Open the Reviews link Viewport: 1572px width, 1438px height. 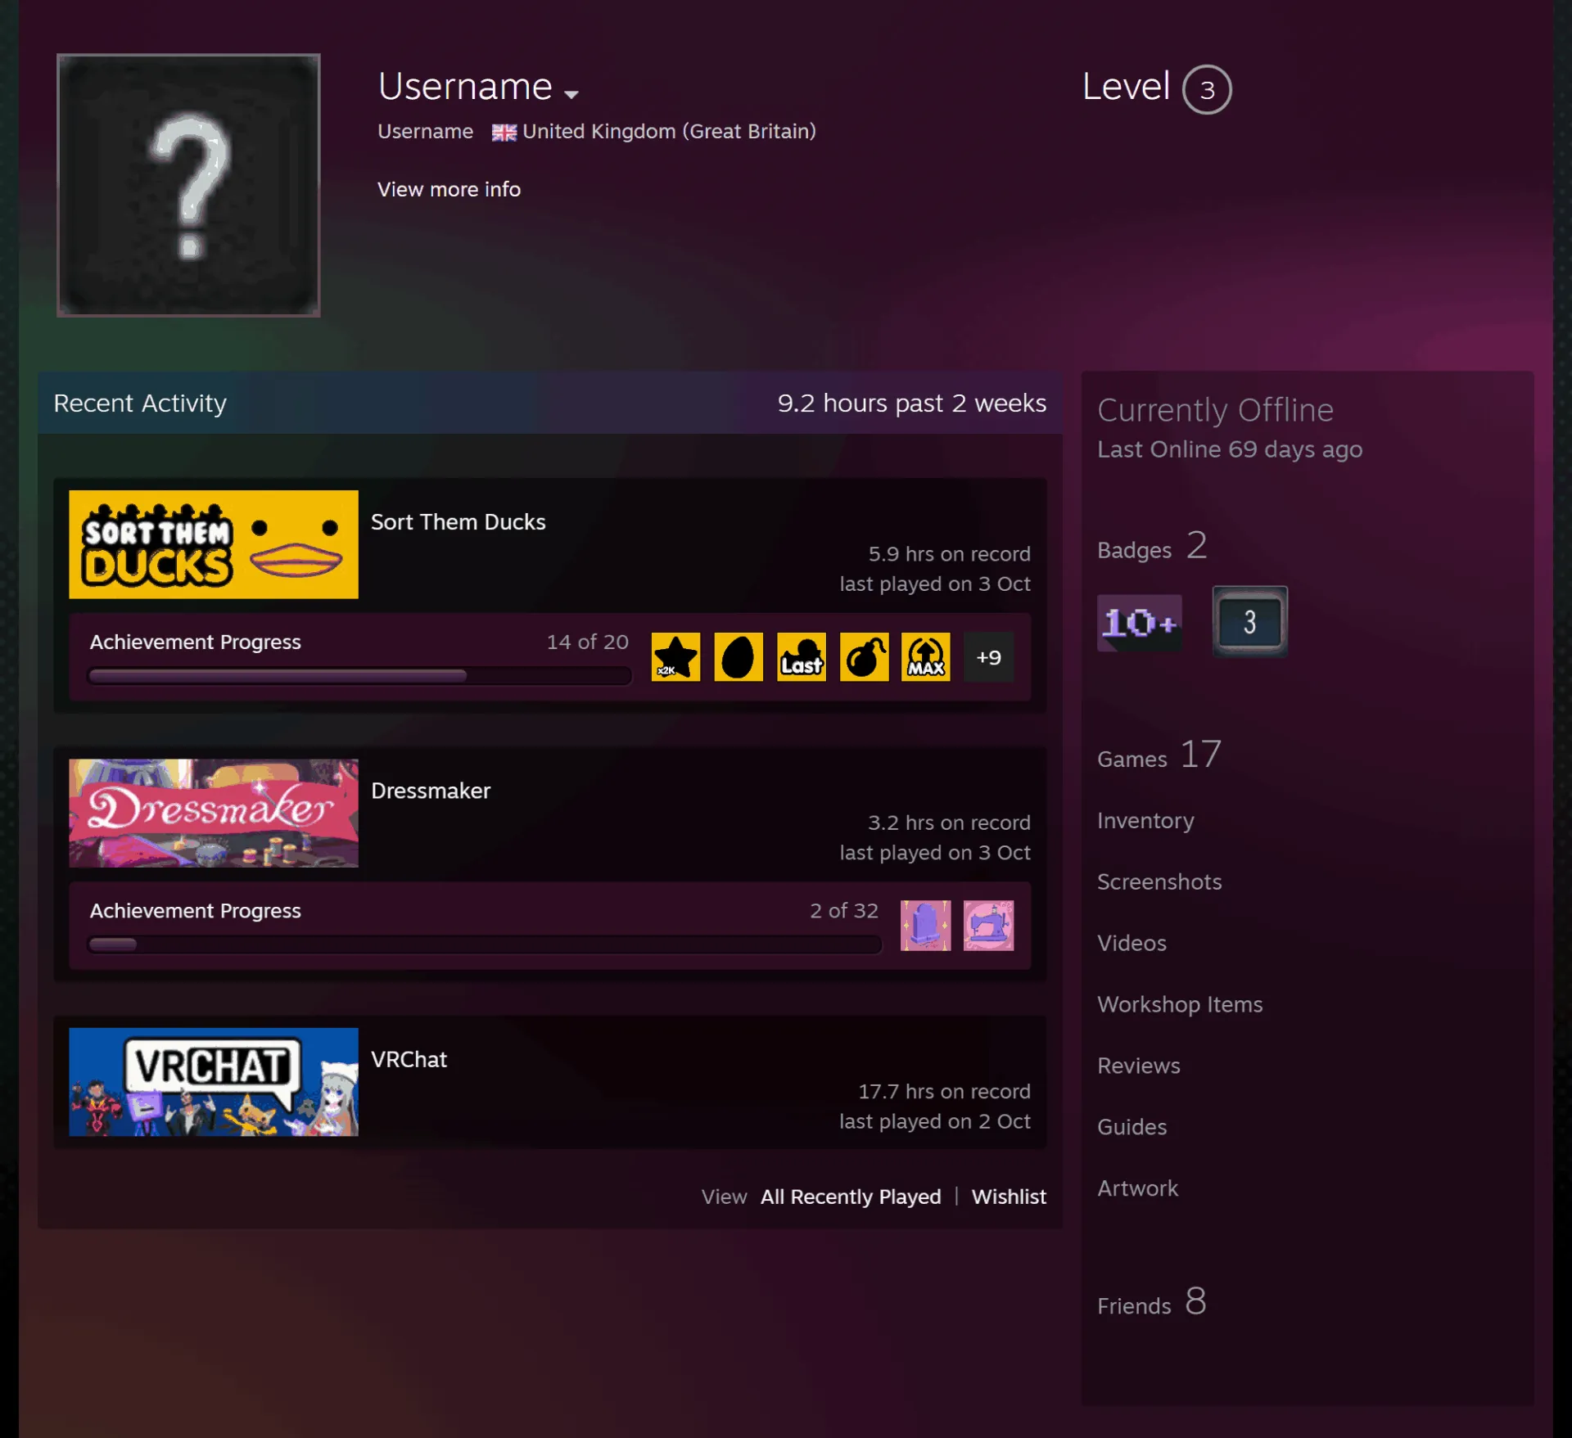pos(1139,1066)
